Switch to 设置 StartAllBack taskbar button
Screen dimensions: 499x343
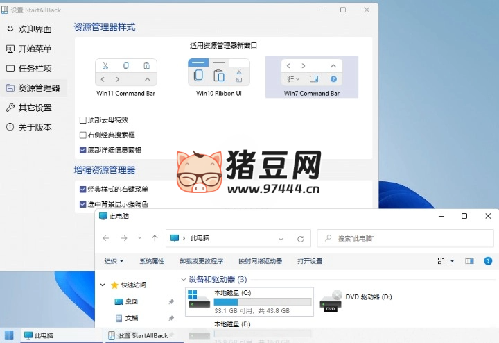coord(145,335)
